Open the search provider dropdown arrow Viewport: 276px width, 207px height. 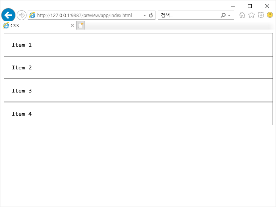(x=229, y=16)
